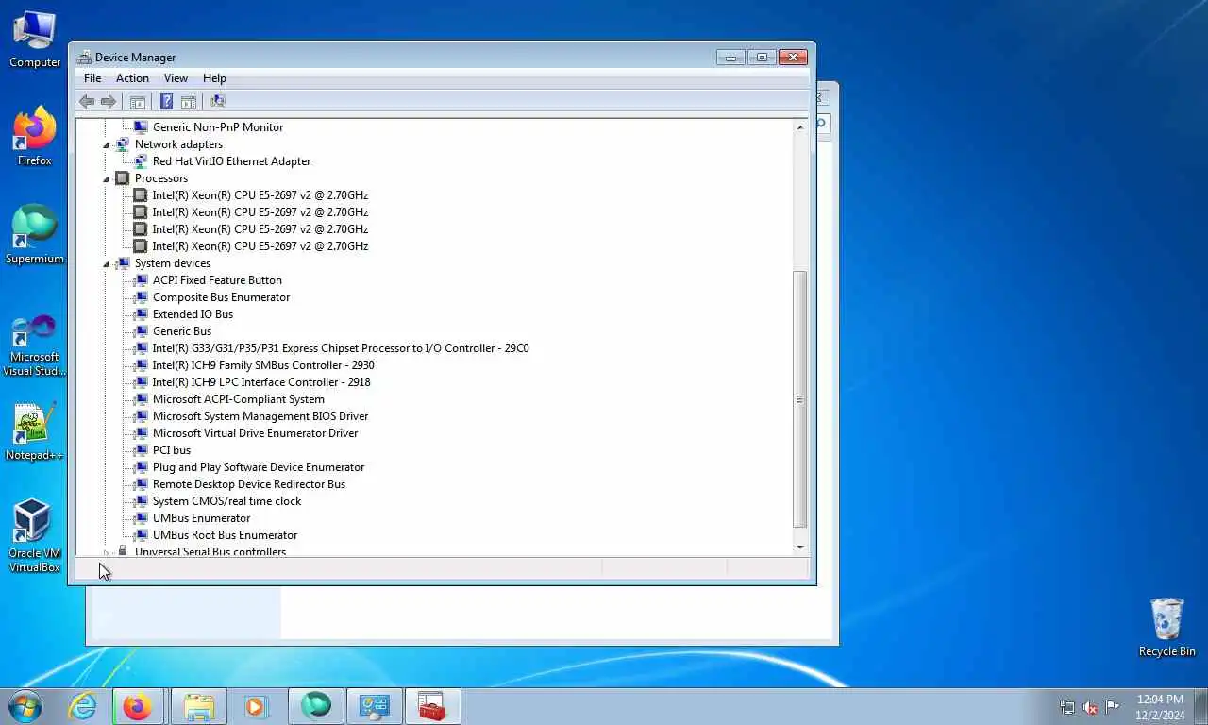Select the Supermium desktop shortcut

pos(35,235)
